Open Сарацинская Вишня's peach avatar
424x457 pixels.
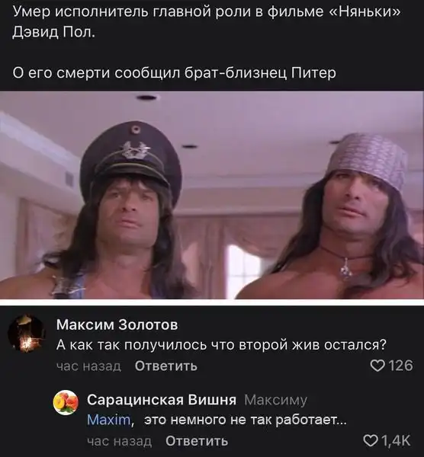coord(66,402)
